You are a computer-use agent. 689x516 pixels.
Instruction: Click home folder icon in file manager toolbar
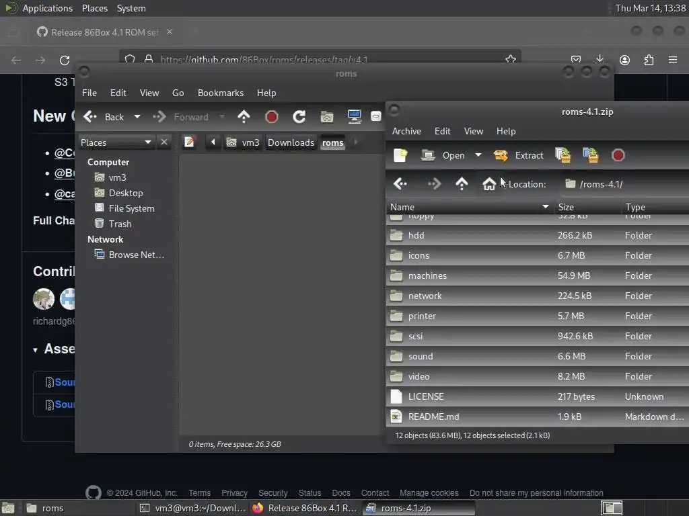[327, 117]
